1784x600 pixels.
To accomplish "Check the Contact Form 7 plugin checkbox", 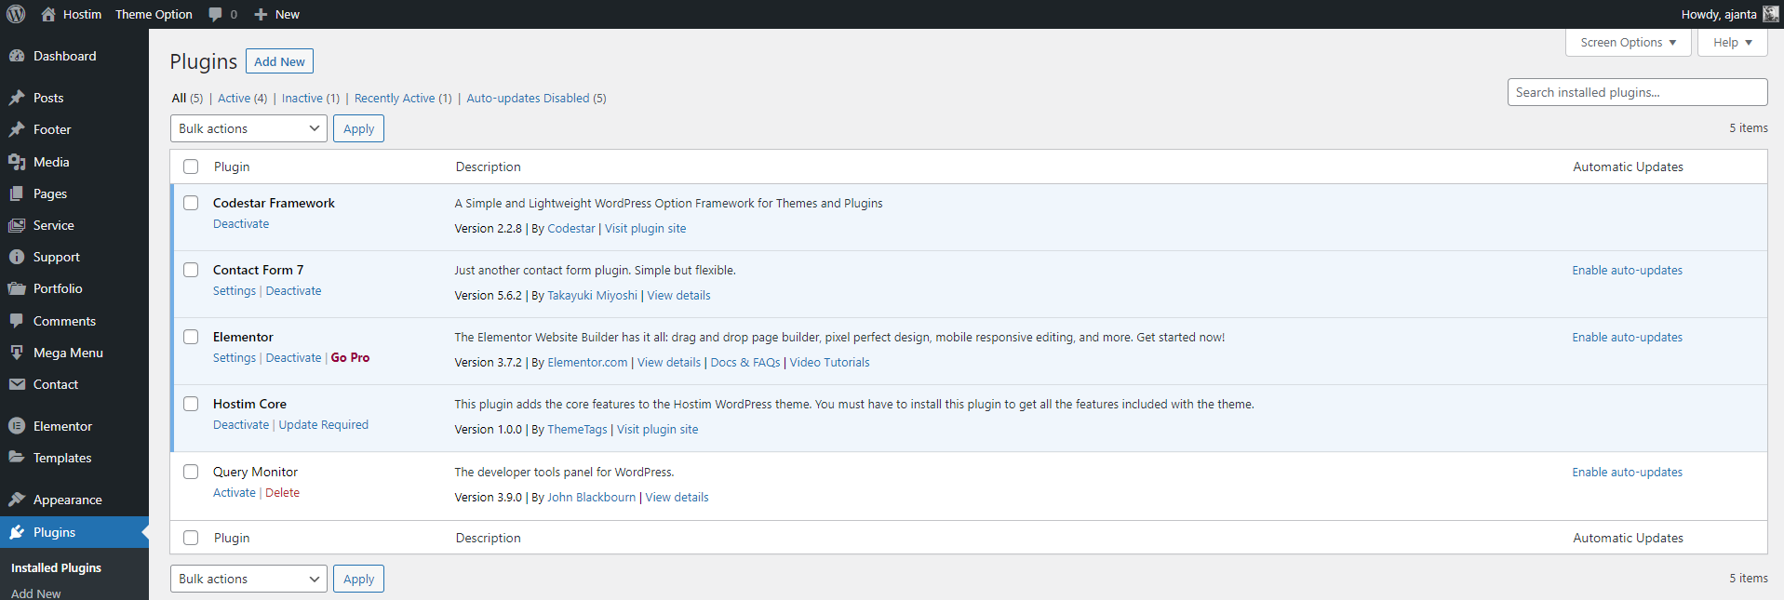I will coord(191,270).
